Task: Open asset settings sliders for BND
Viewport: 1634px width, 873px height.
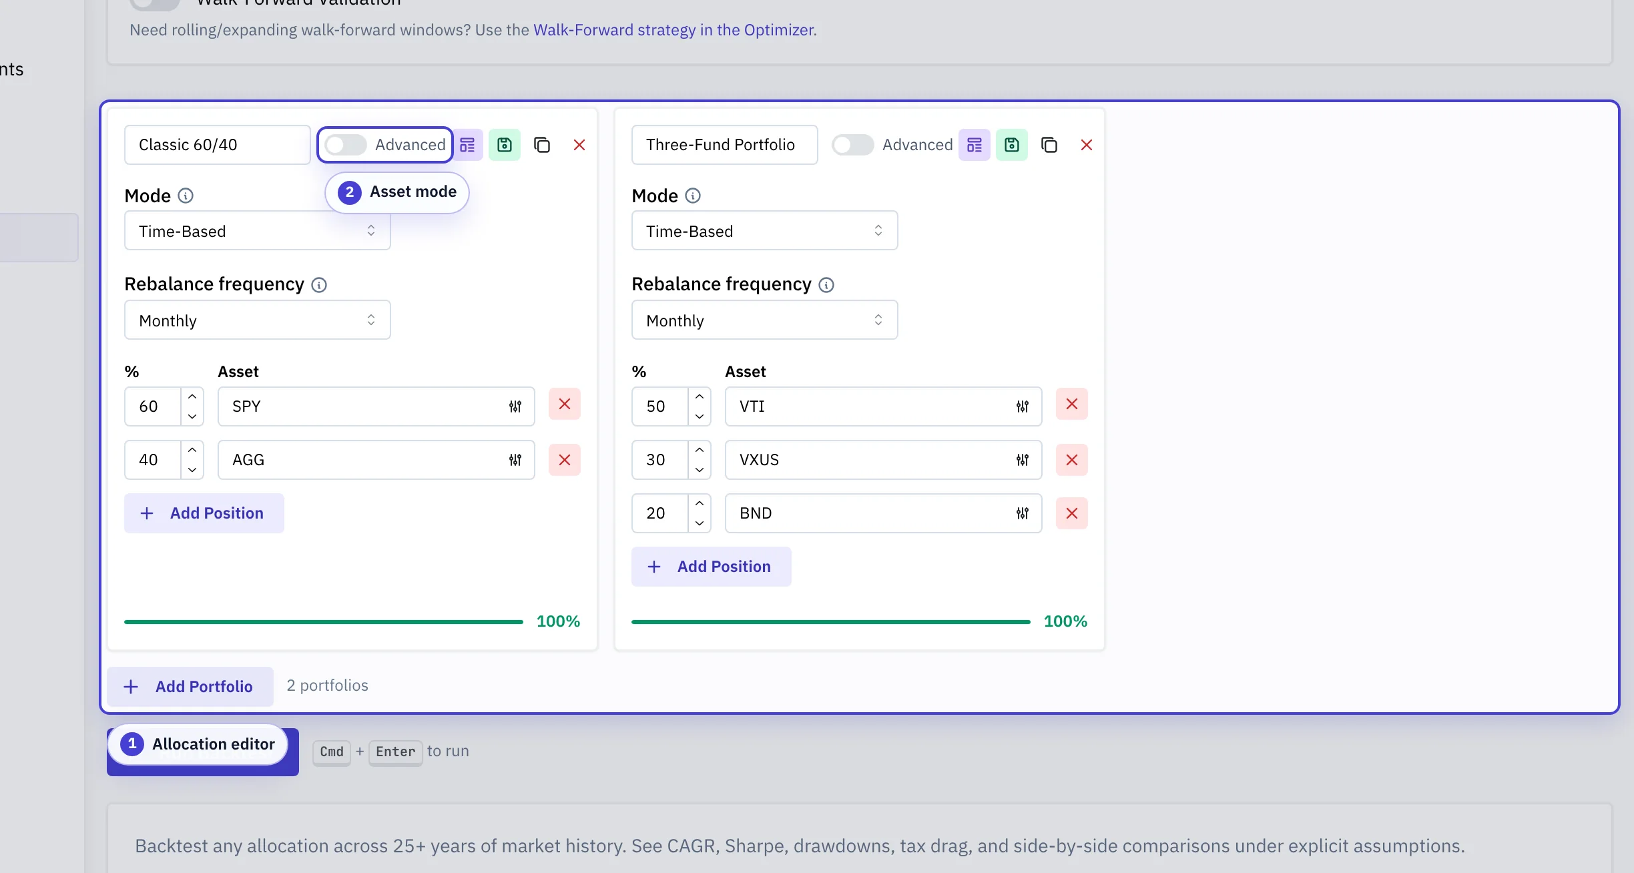Action: (1023, 513)
